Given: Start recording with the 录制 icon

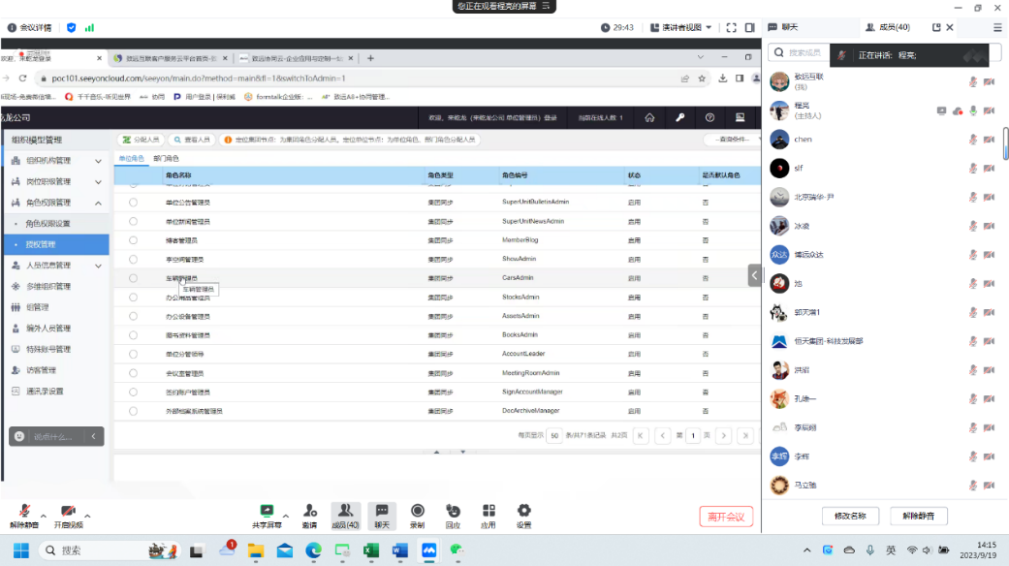Looking at the screenshot, I should [x=417, y=510].
